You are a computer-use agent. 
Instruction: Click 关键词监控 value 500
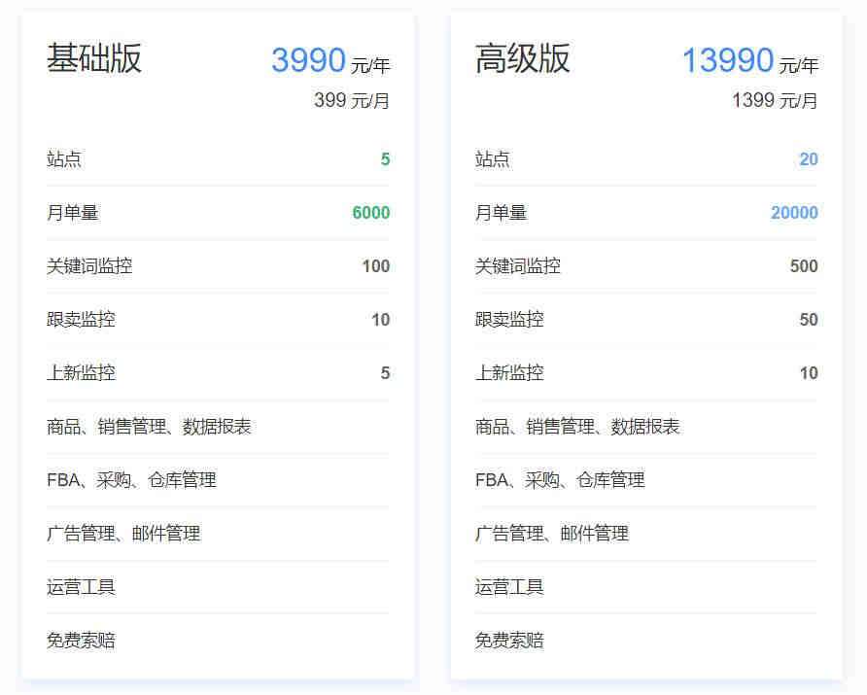[804, 266]
